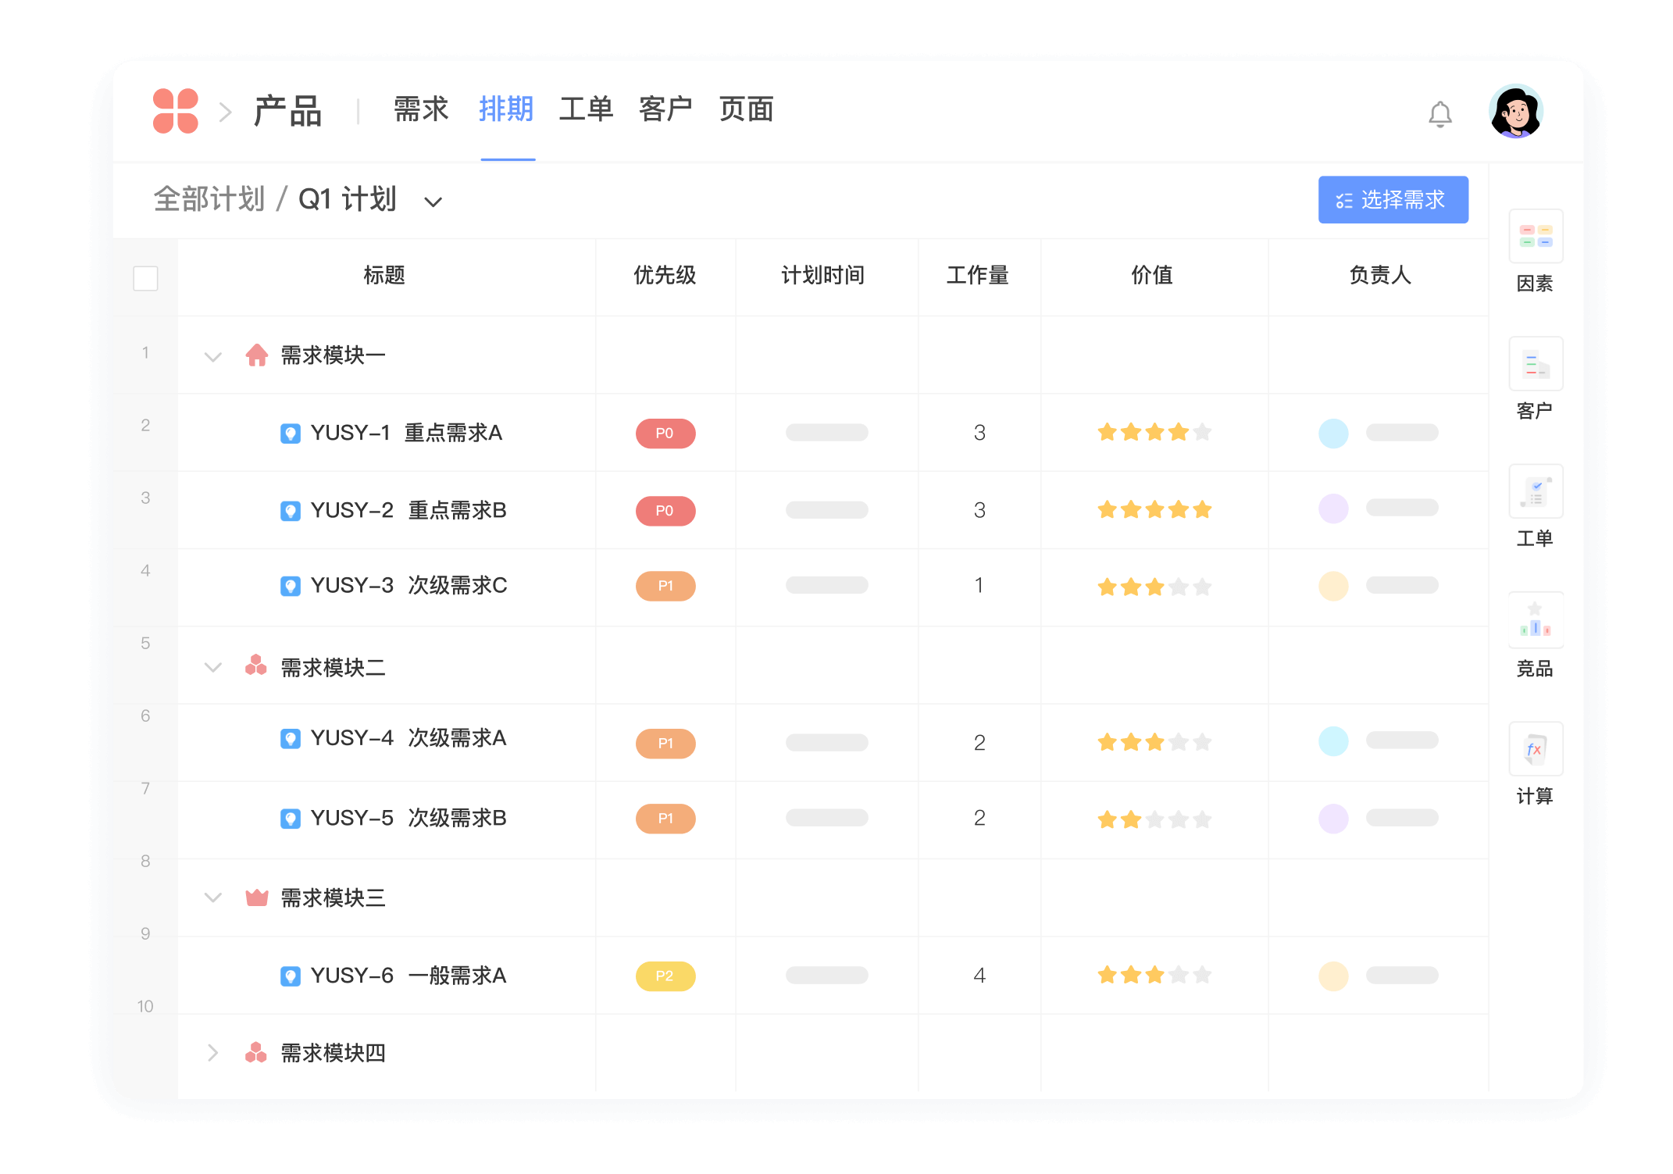Click the P2 priority badge on YUSY-6
1673x1174 pixels.
pyautogui.click(x=665, y=976)
